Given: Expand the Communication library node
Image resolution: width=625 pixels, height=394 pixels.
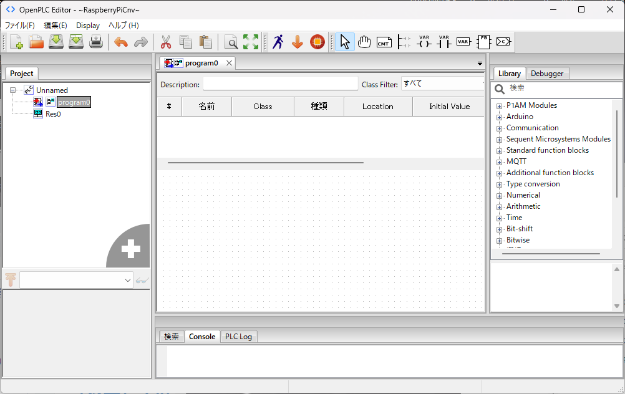Looking at the screenshot, I should click(x=499, y=128).
